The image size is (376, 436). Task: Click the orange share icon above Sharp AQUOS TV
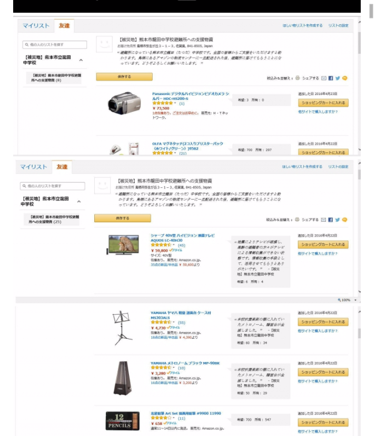click(344, 220)
